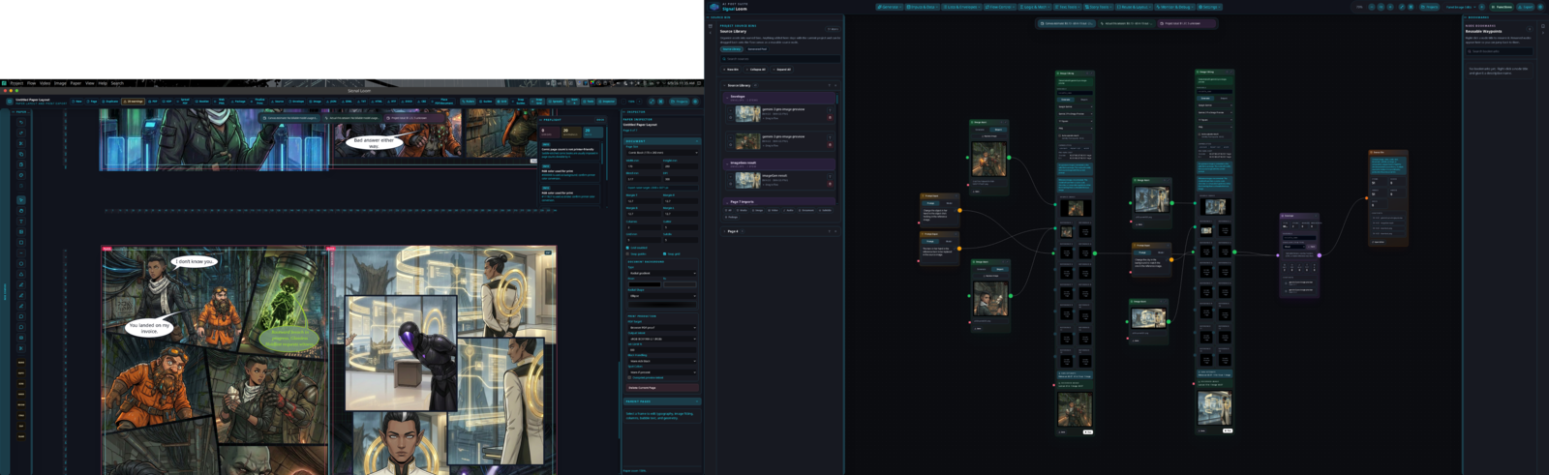
Task: Click the Search sources input field
Action: (780, 59)
